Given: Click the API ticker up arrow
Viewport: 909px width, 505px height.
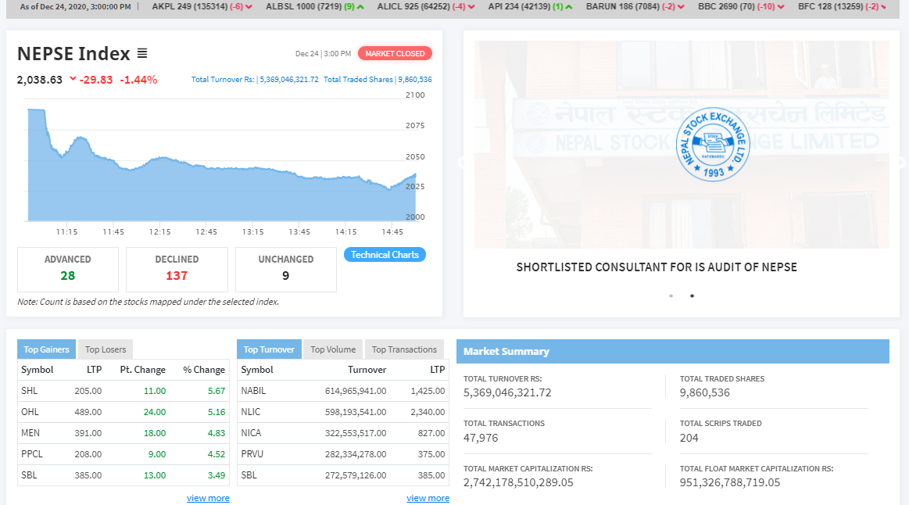Looking at the screenshot, I should [569, 7].
